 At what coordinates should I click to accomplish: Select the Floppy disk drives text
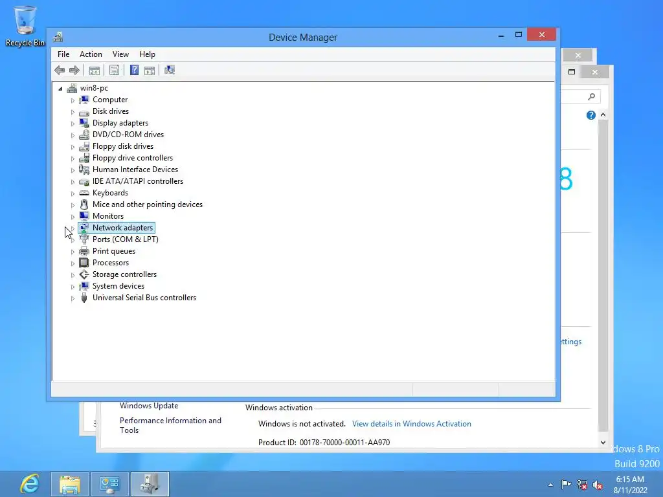[x=123, y=146]
